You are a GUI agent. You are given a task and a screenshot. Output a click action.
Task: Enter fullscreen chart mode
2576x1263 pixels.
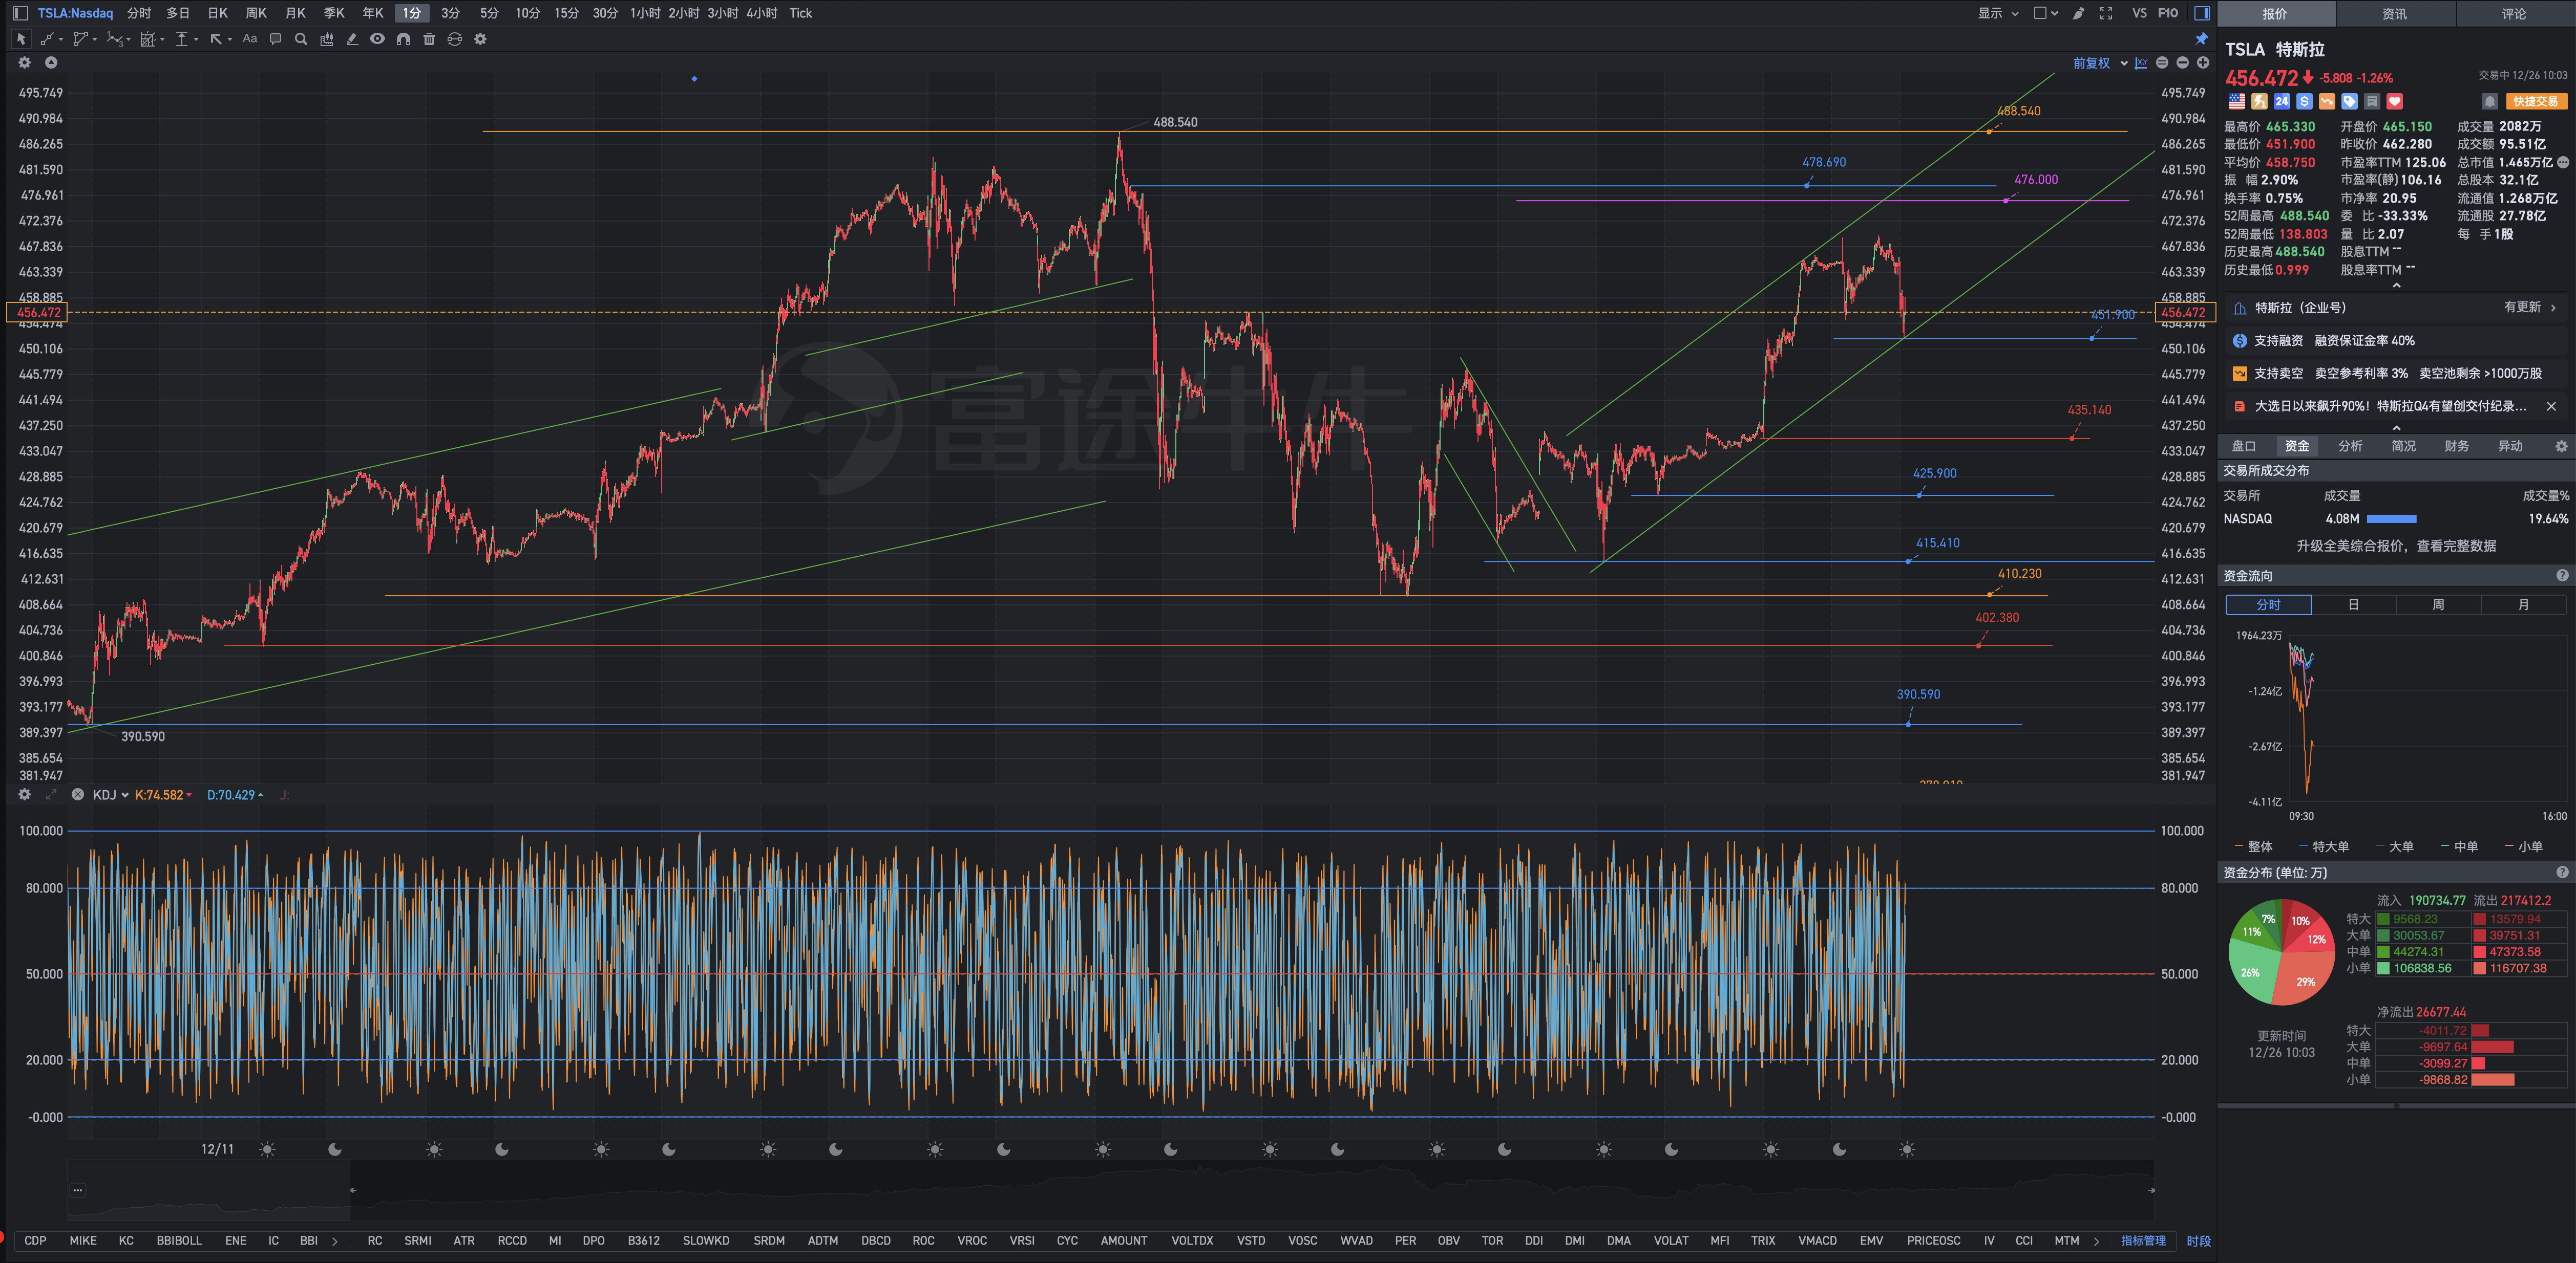(x=2106, y=13)
